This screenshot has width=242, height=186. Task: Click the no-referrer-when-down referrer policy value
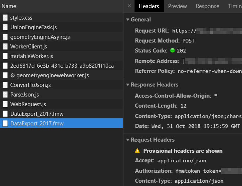point(210,71)
